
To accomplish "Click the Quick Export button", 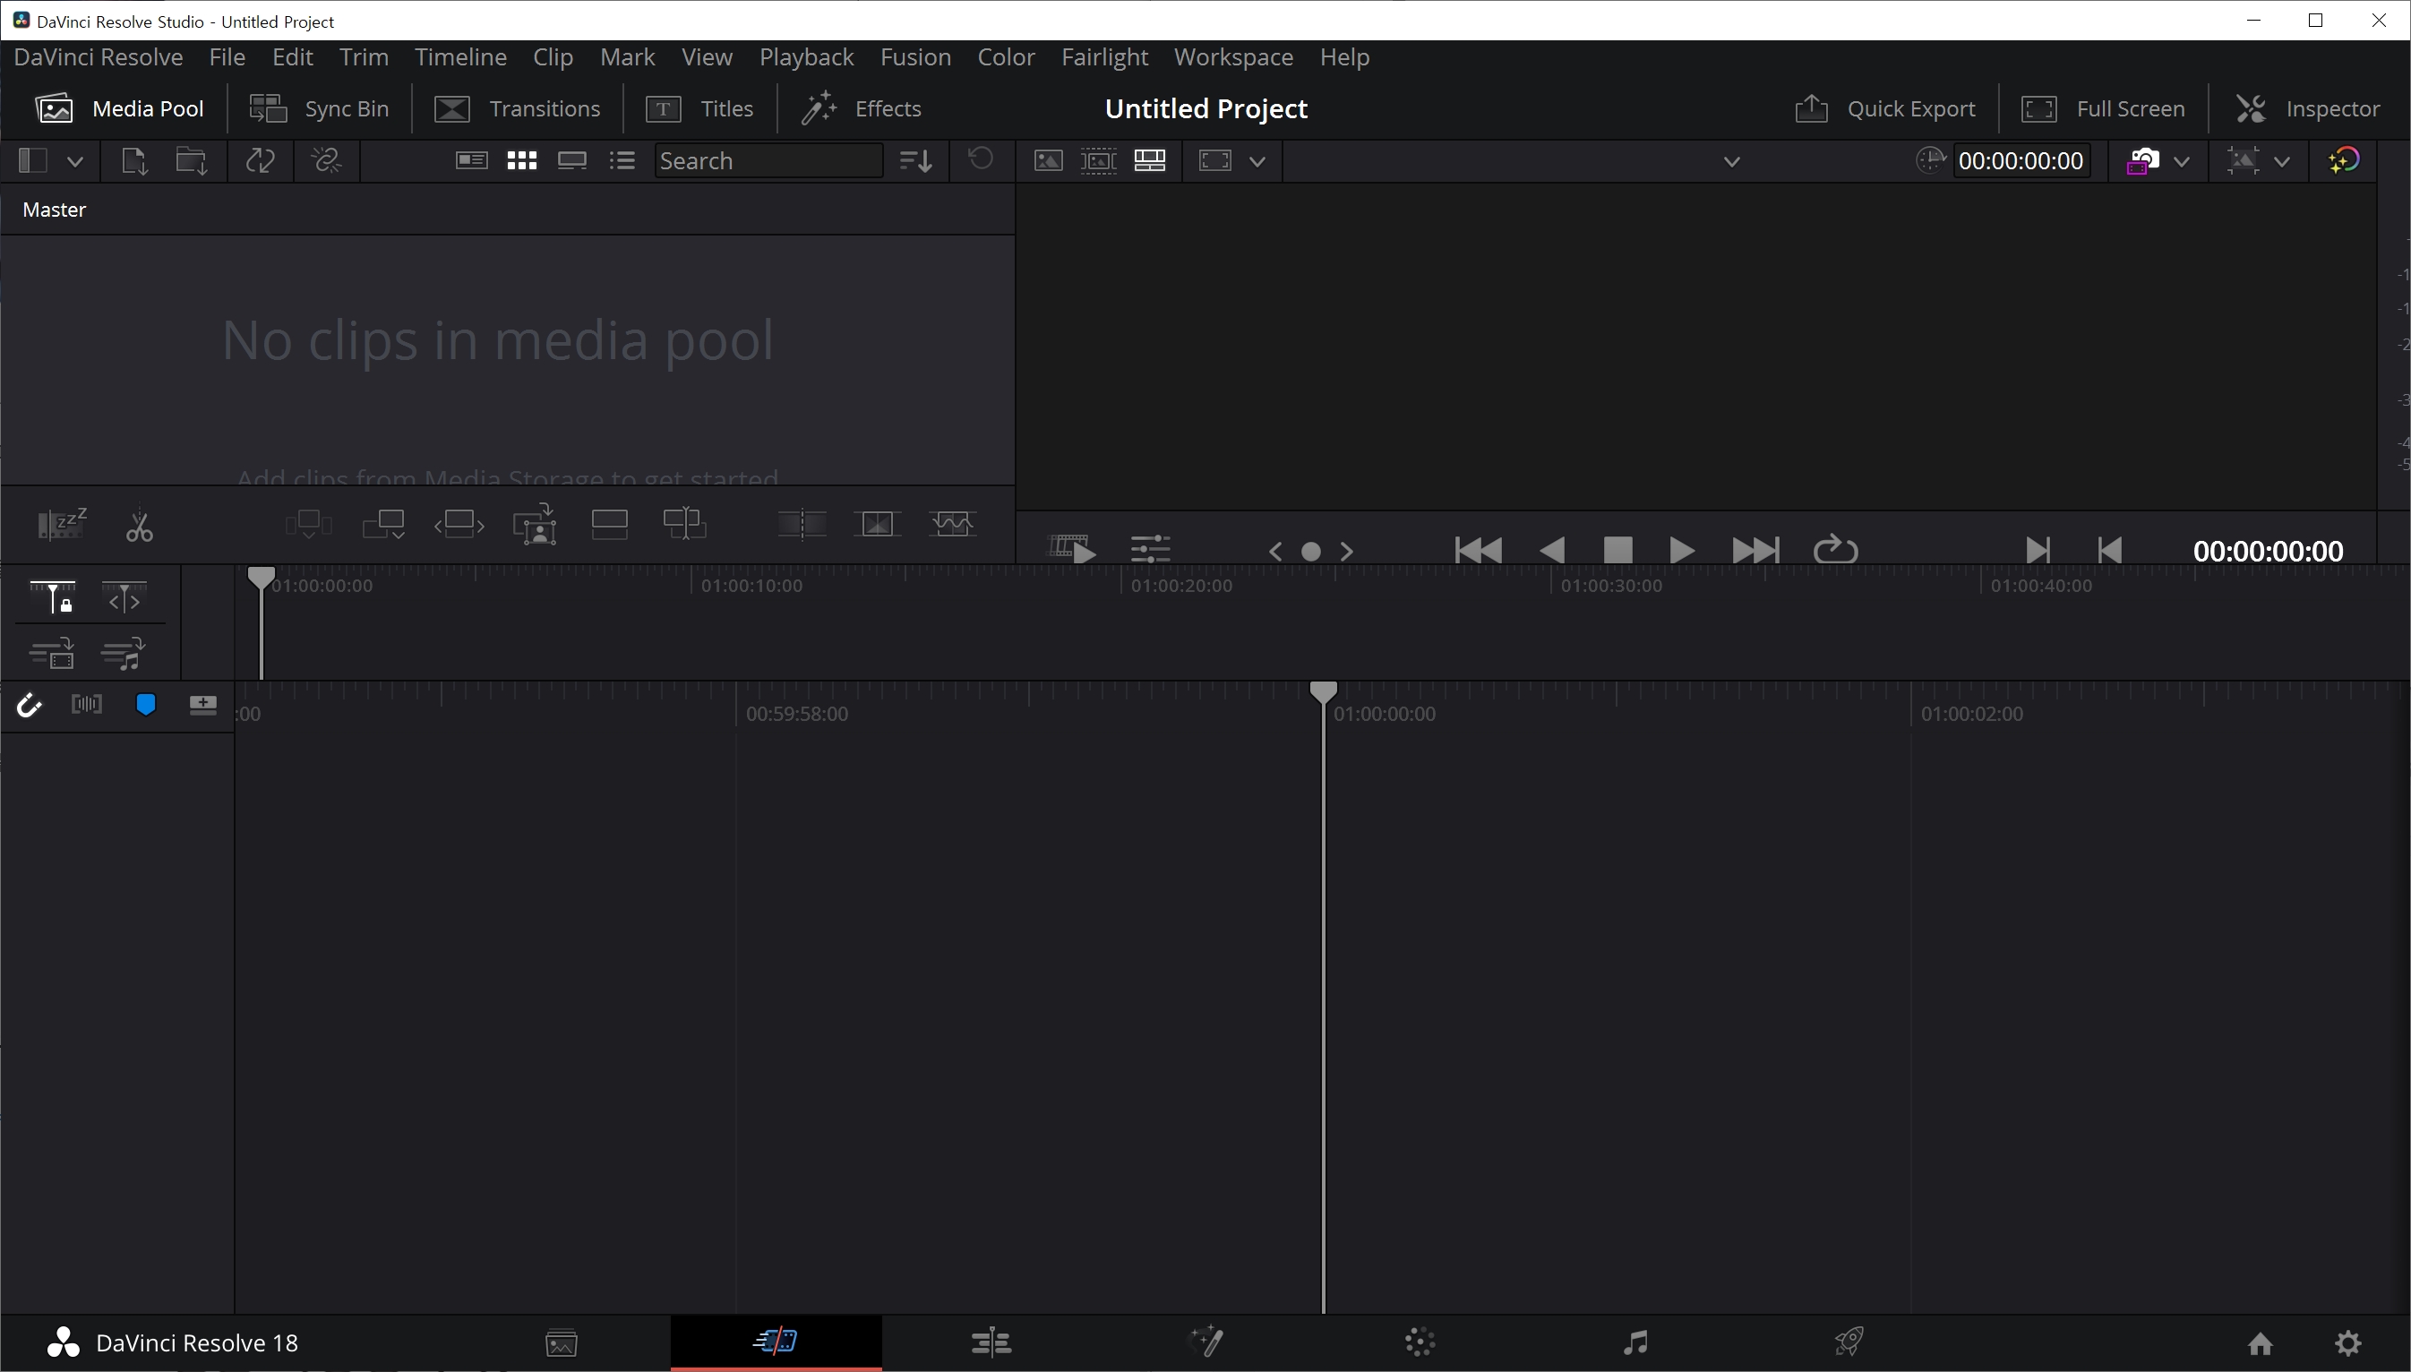I will 1884,109.
